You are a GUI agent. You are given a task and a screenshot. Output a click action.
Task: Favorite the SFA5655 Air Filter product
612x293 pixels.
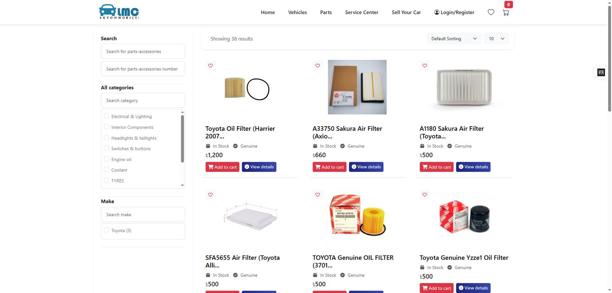click(x=210, y=195)
